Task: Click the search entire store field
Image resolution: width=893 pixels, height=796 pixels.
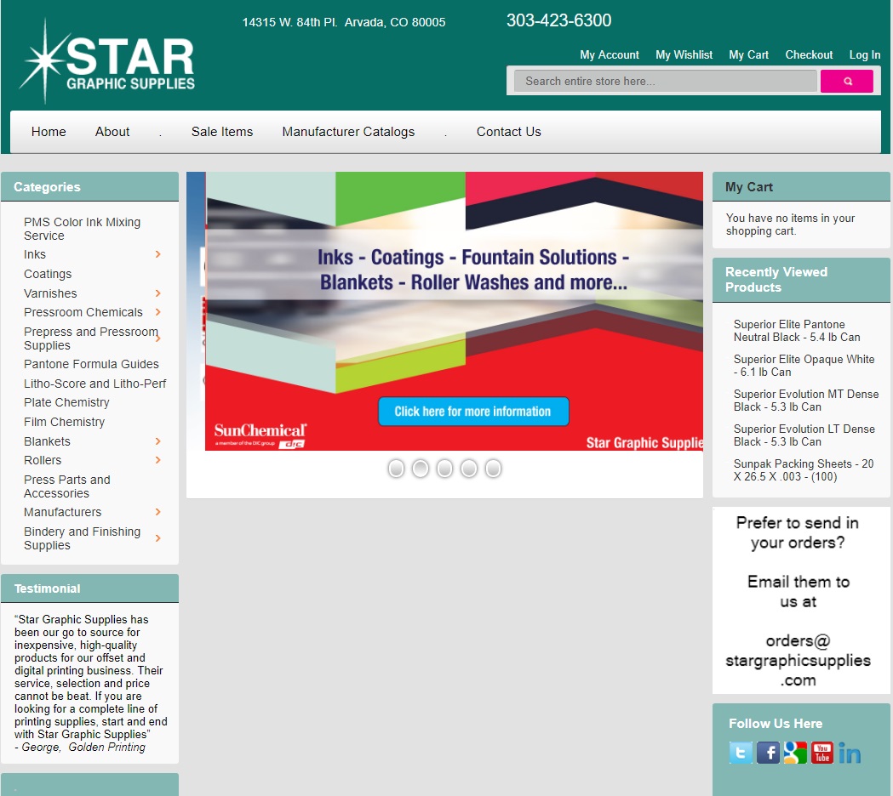Action: click(x=665, y=81)
